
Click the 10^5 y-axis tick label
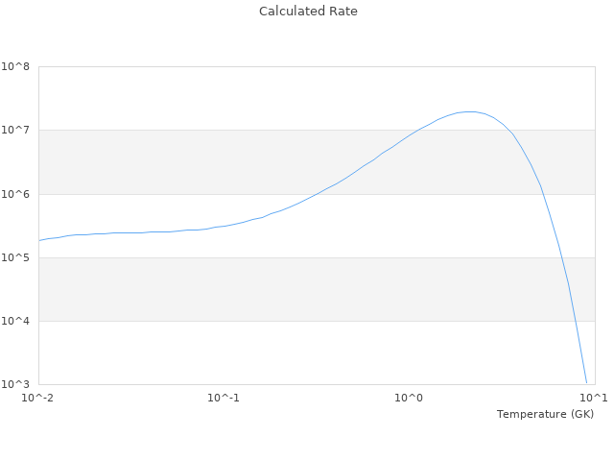coord(16,257)
